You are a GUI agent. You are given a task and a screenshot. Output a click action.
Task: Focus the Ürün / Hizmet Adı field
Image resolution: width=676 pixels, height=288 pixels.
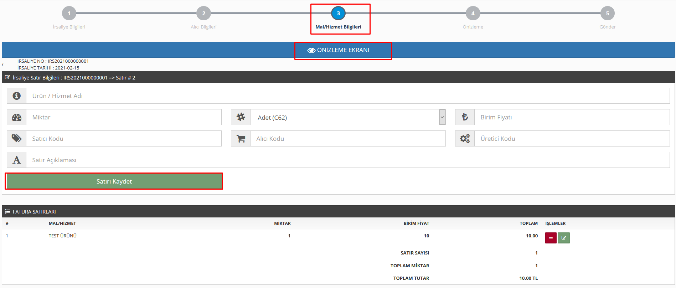tap(347, 96)
